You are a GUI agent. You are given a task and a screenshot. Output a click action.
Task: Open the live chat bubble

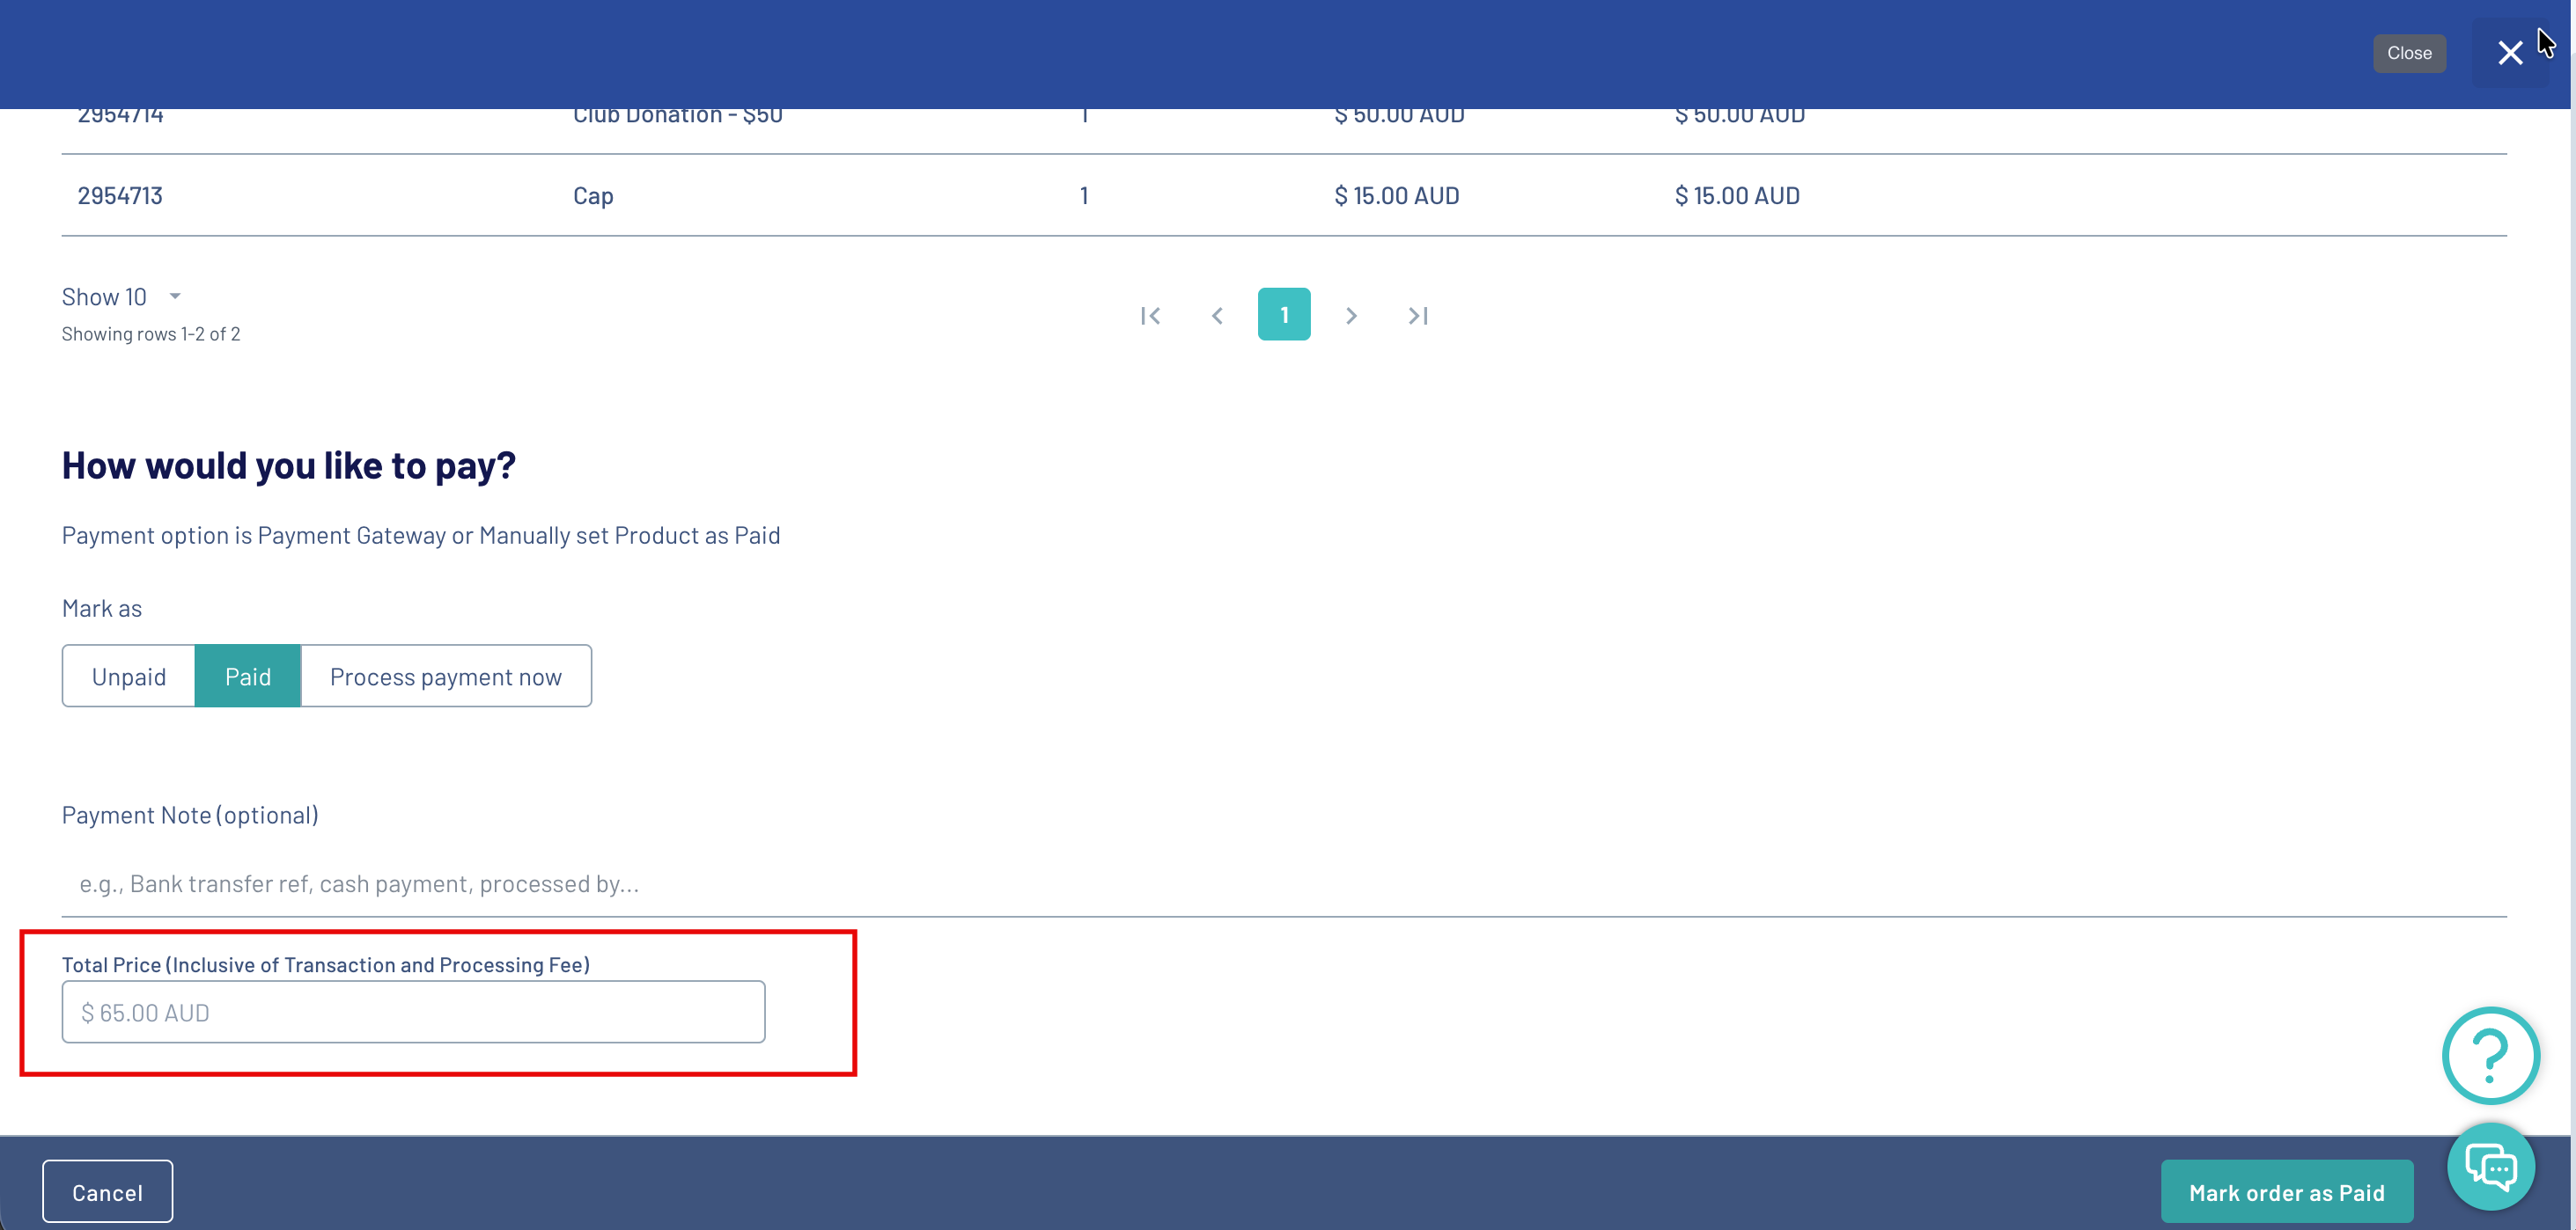pos(2490,1165)
